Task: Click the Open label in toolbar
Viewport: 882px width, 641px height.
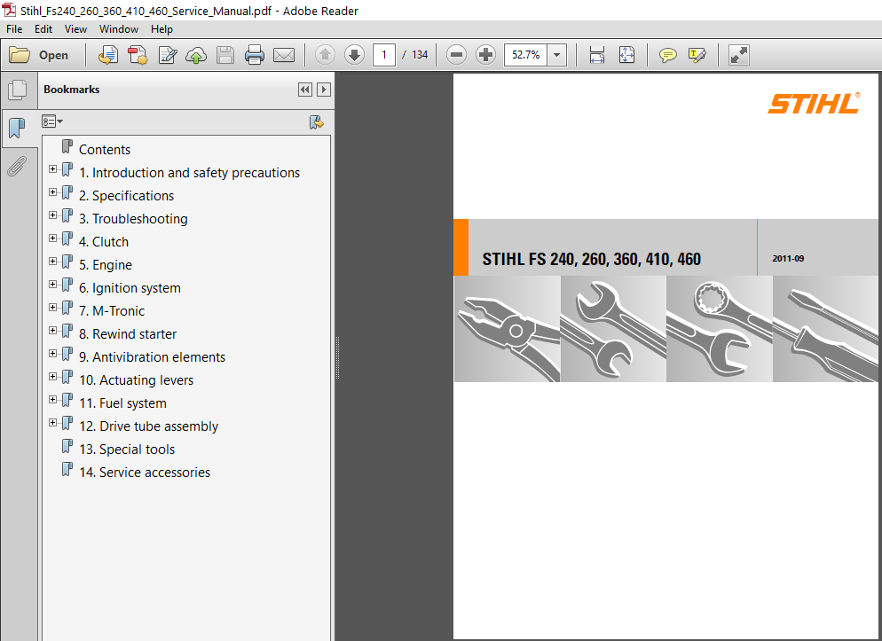Action: point(53,55)
